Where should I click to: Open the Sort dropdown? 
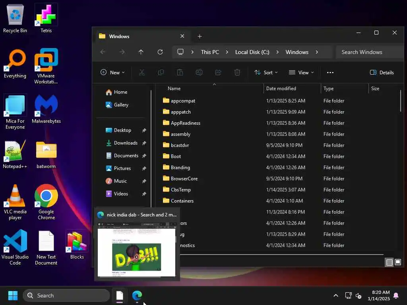(266, 73)
